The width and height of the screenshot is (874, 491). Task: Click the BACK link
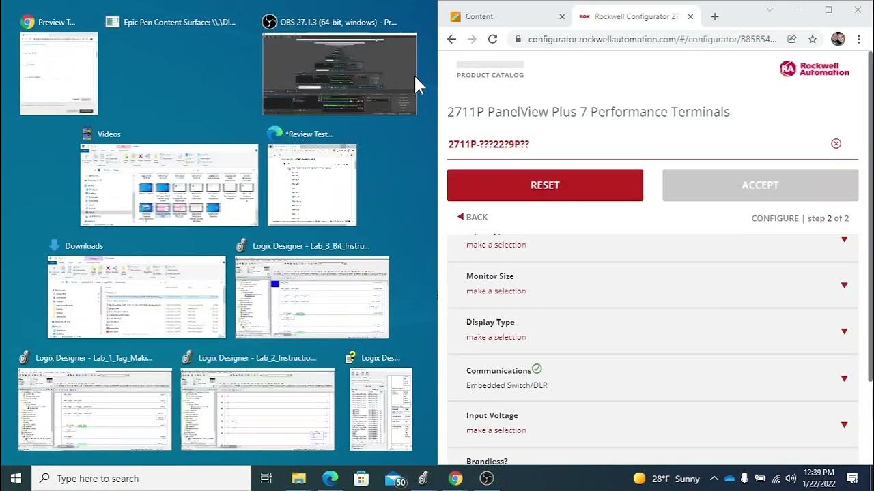(473, 217)
